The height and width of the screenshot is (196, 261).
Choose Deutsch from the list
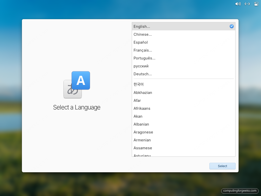184,74
